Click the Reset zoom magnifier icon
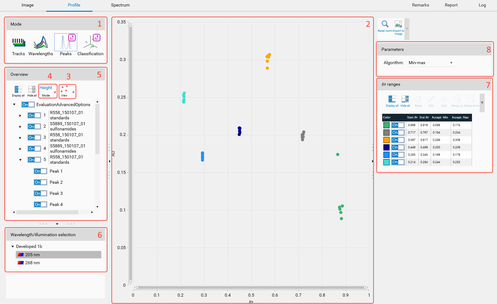 tap(385, 24)
